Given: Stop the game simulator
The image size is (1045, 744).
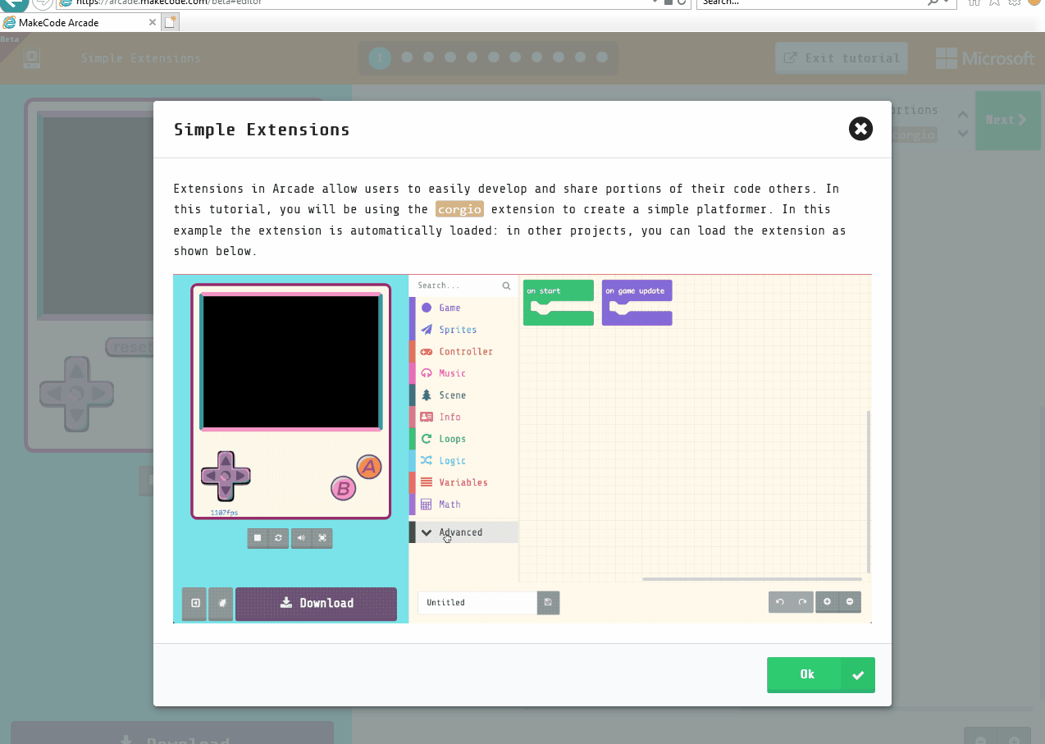Looking at the screenshot, I should click(x=257, y=538).
